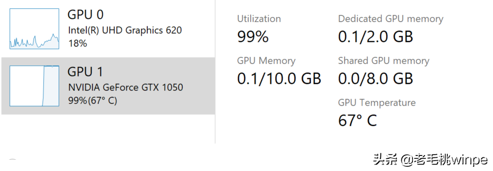The image size is (493, 171).
Task: Click the GPU 0 title
Action: (86, 15)
